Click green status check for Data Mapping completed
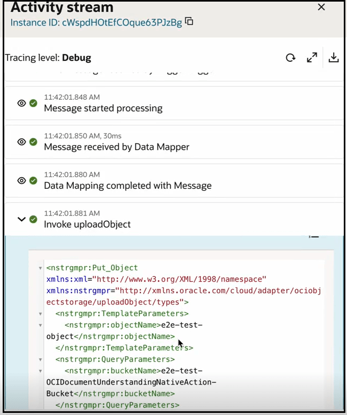 coord(33,180)
